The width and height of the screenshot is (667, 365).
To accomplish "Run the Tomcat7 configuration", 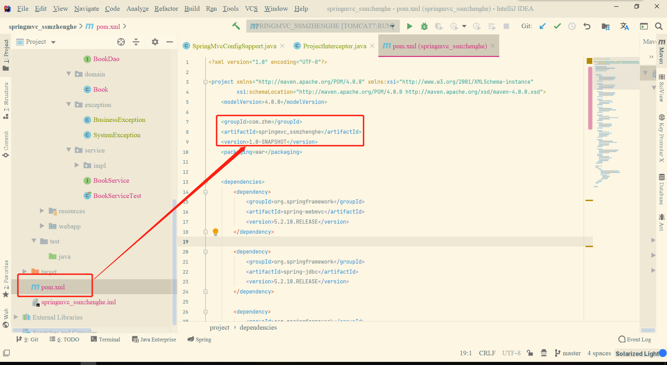I will pos(410,26).
